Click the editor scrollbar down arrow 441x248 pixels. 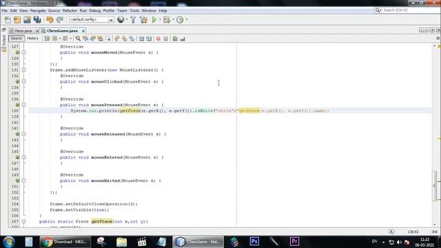pyautogui.click(x=435, y=225)
